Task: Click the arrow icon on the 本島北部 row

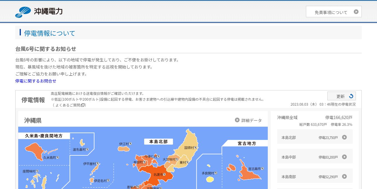Action: pyautogui.click(x=344, y=137)
